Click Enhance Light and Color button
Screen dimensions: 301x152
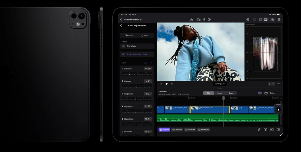[x=137, y=54]
